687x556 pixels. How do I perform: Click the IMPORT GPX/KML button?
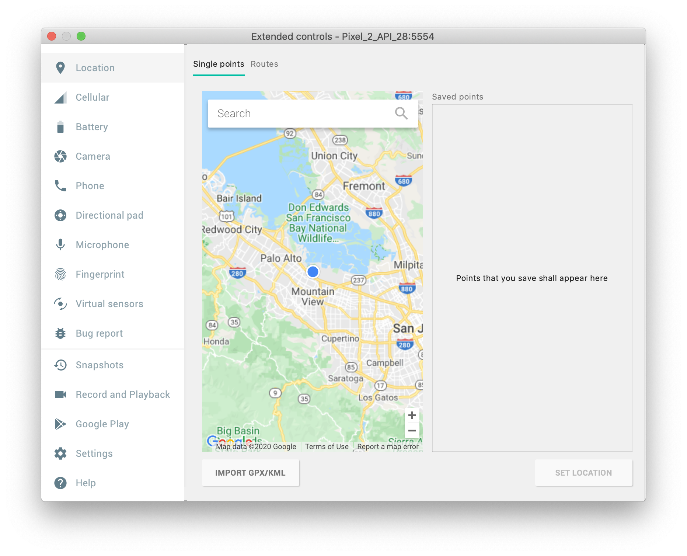(251, 473)
